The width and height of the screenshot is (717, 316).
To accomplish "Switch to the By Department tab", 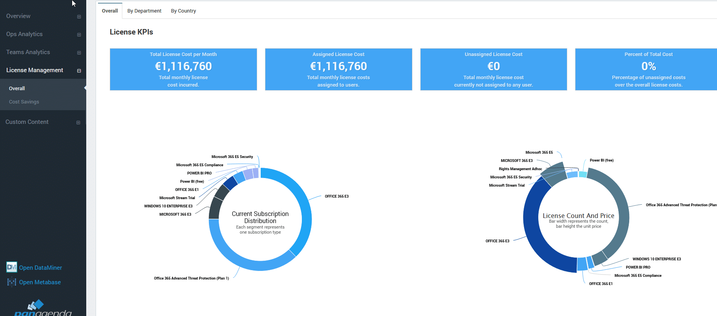I will (144, 11).
